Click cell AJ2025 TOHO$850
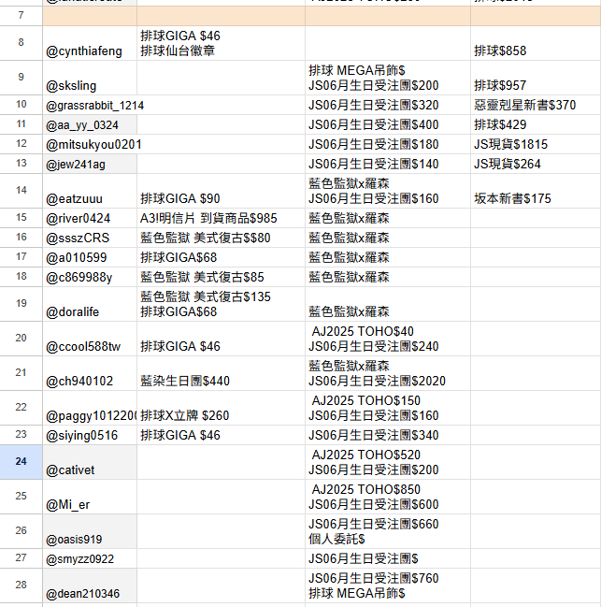The image size is (601, 607). click(x=388, y=497)
